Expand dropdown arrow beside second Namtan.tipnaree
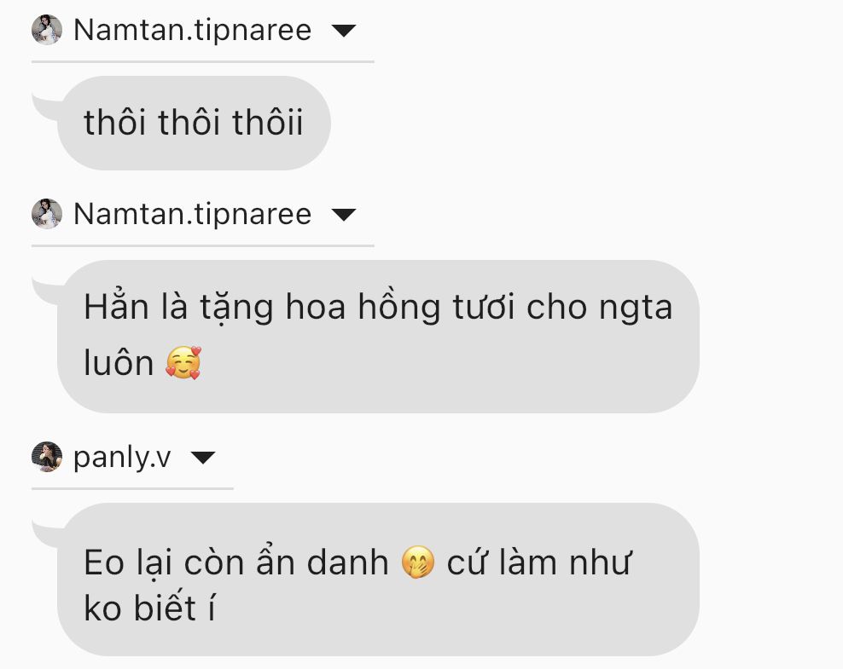 point(344,215)
